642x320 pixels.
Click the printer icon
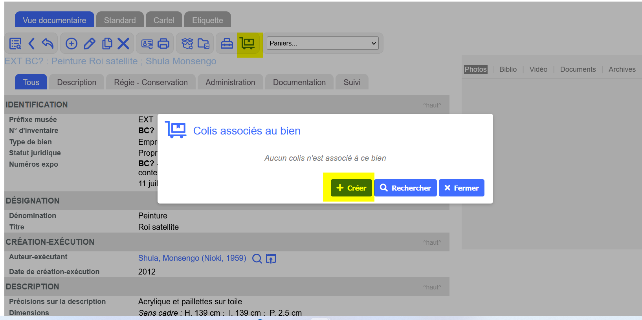click(163, 44)
